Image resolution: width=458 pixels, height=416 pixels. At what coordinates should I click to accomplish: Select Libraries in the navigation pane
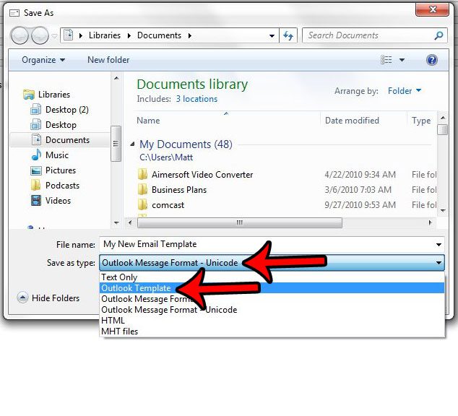tap(54, 95)
